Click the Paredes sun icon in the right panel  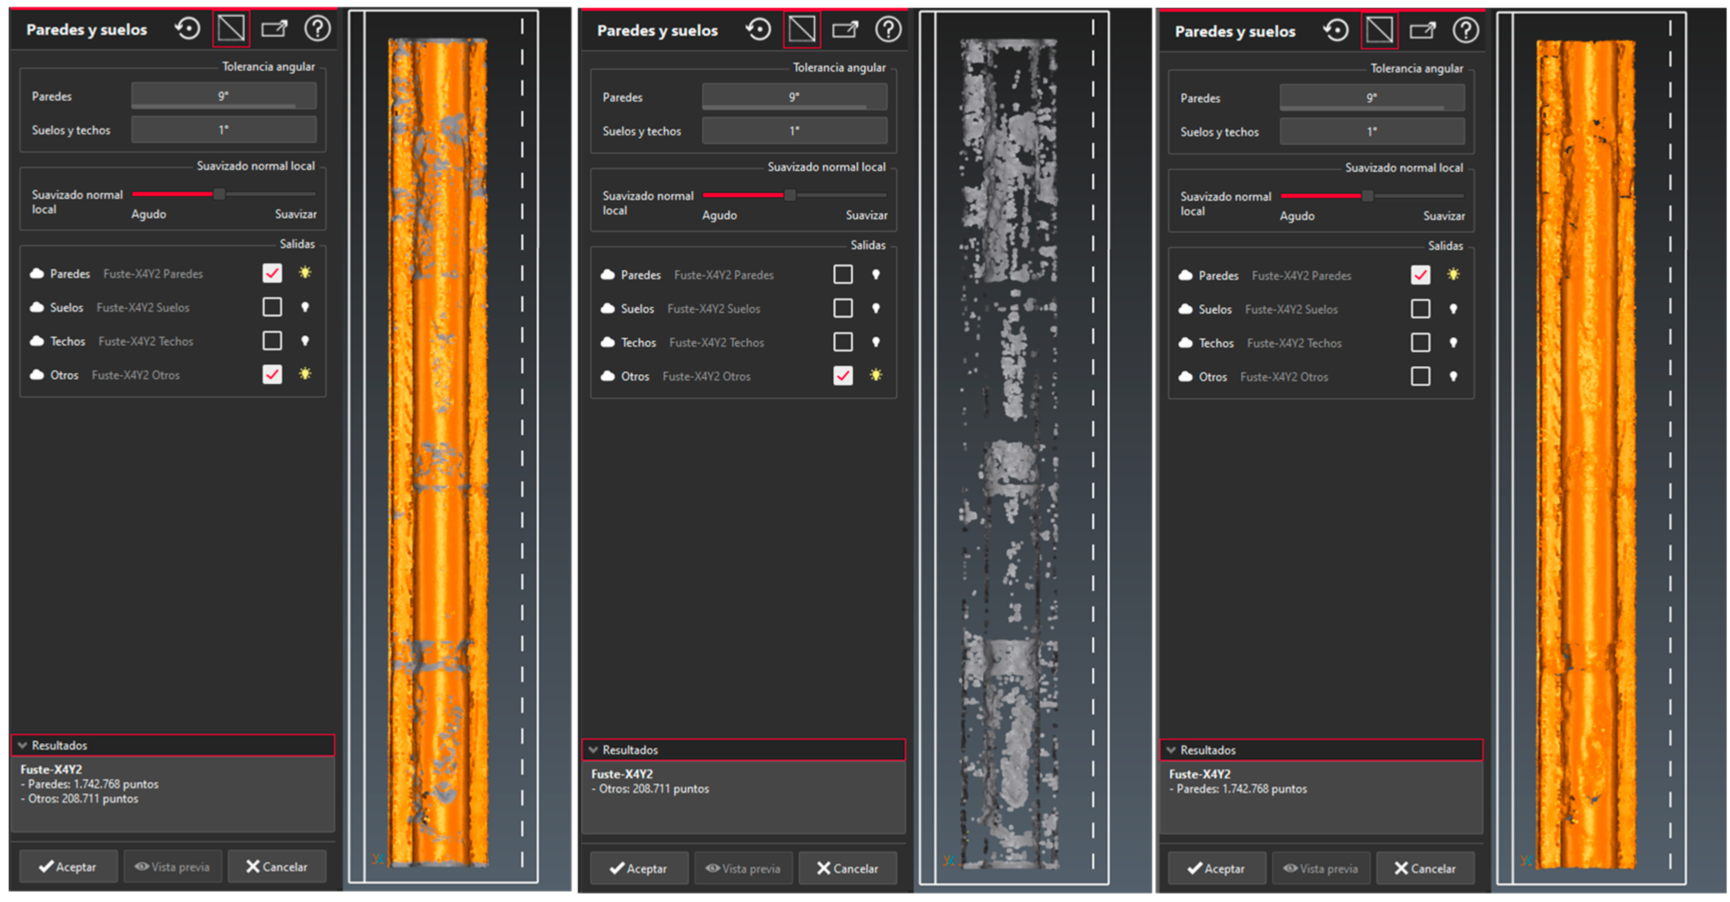[1453, 275]
